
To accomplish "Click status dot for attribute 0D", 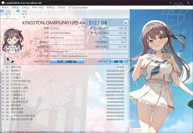I will pyautogui.click(x=3, y=112).
